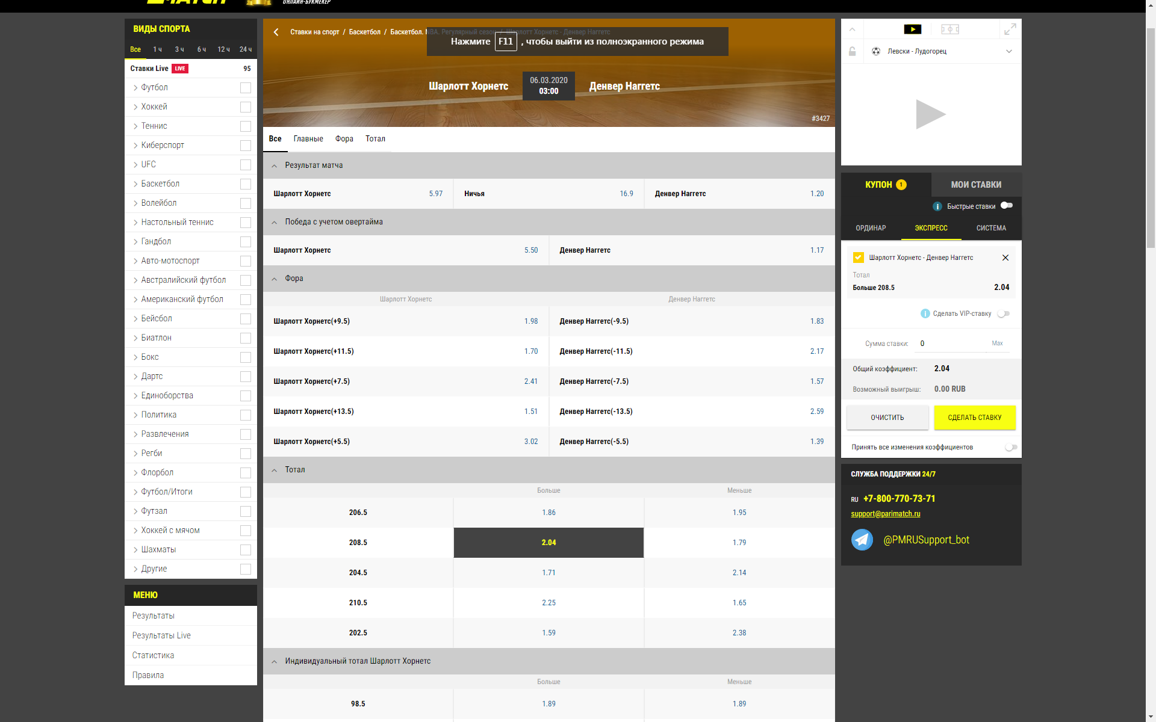This screenshot has width=1156, height=722.
Task: Open the Telegram support bot icon
Action: click(x=862, y=540)
